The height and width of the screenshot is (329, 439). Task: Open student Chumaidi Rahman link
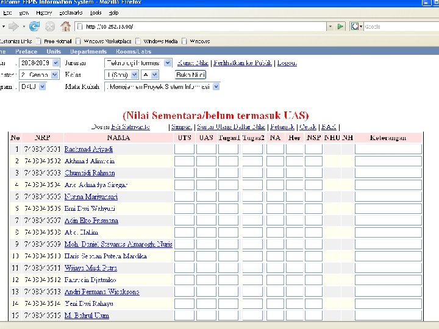point(90,173)
